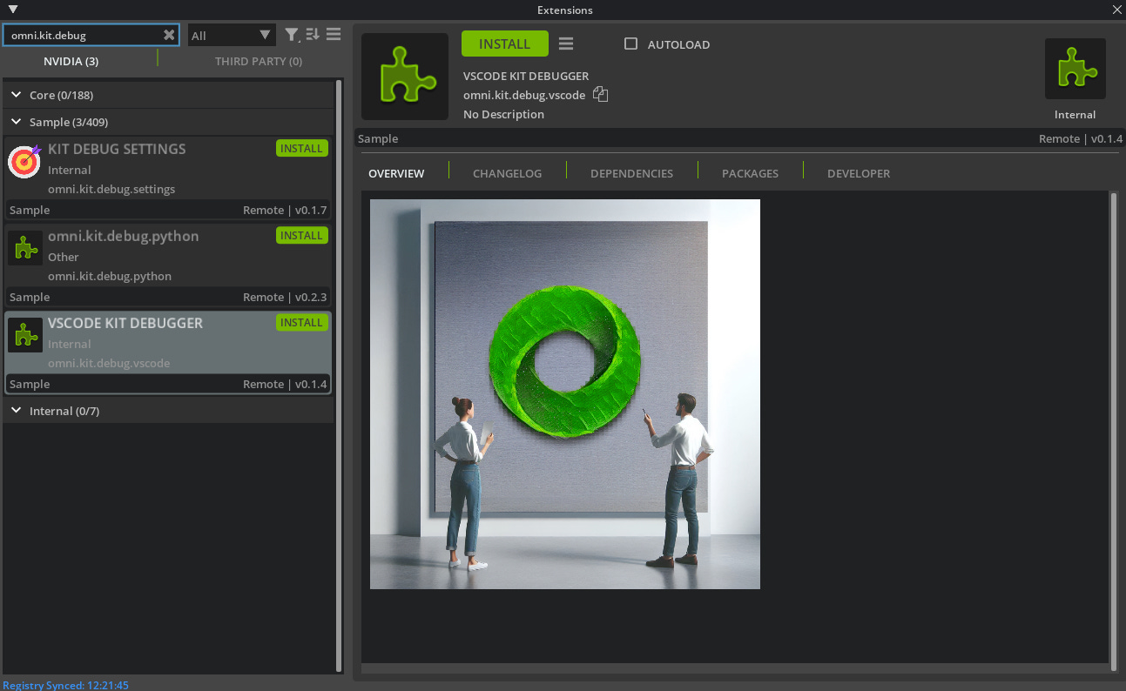The height and width of the screenshot is (691, 1126).
Task: Click the extension list vertical scrollbar
Action: tap(339, 376)
